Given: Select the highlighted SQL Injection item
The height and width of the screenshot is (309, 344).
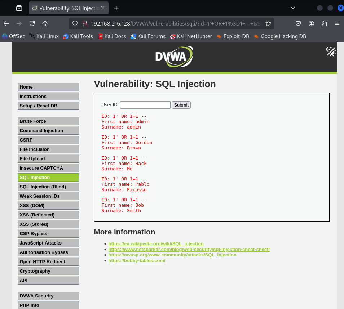Looking at the screenshot, I should [48, 178].
